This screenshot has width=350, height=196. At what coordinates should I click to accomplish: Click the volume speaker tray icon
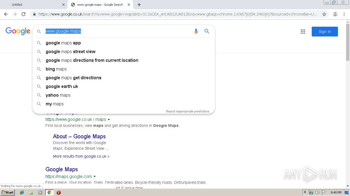point(317,192)
